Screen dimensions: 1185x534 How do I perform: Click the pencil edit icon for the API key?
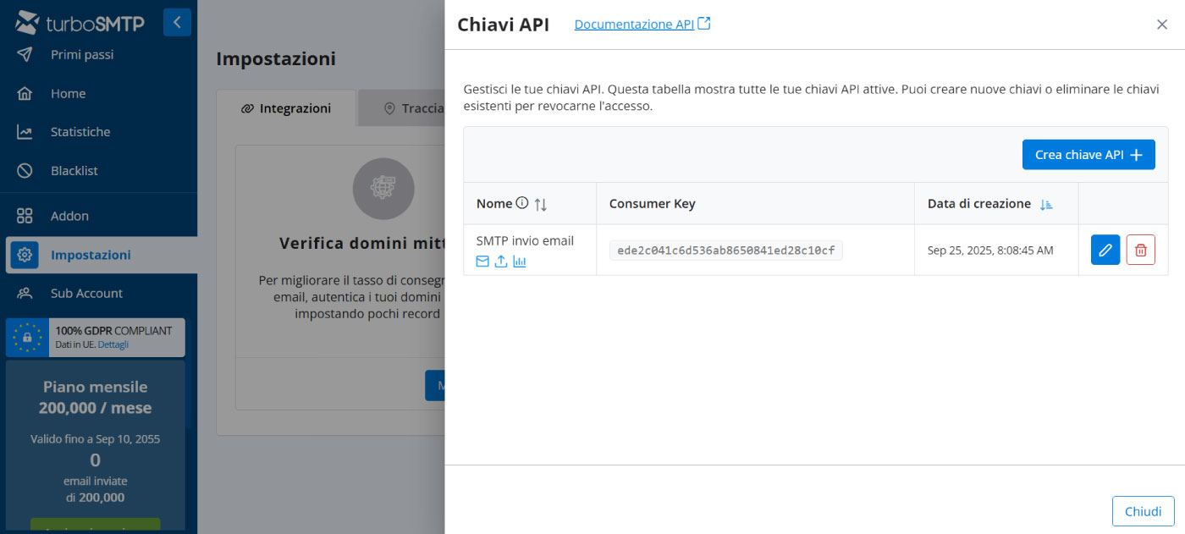[x=1105, y=250]
